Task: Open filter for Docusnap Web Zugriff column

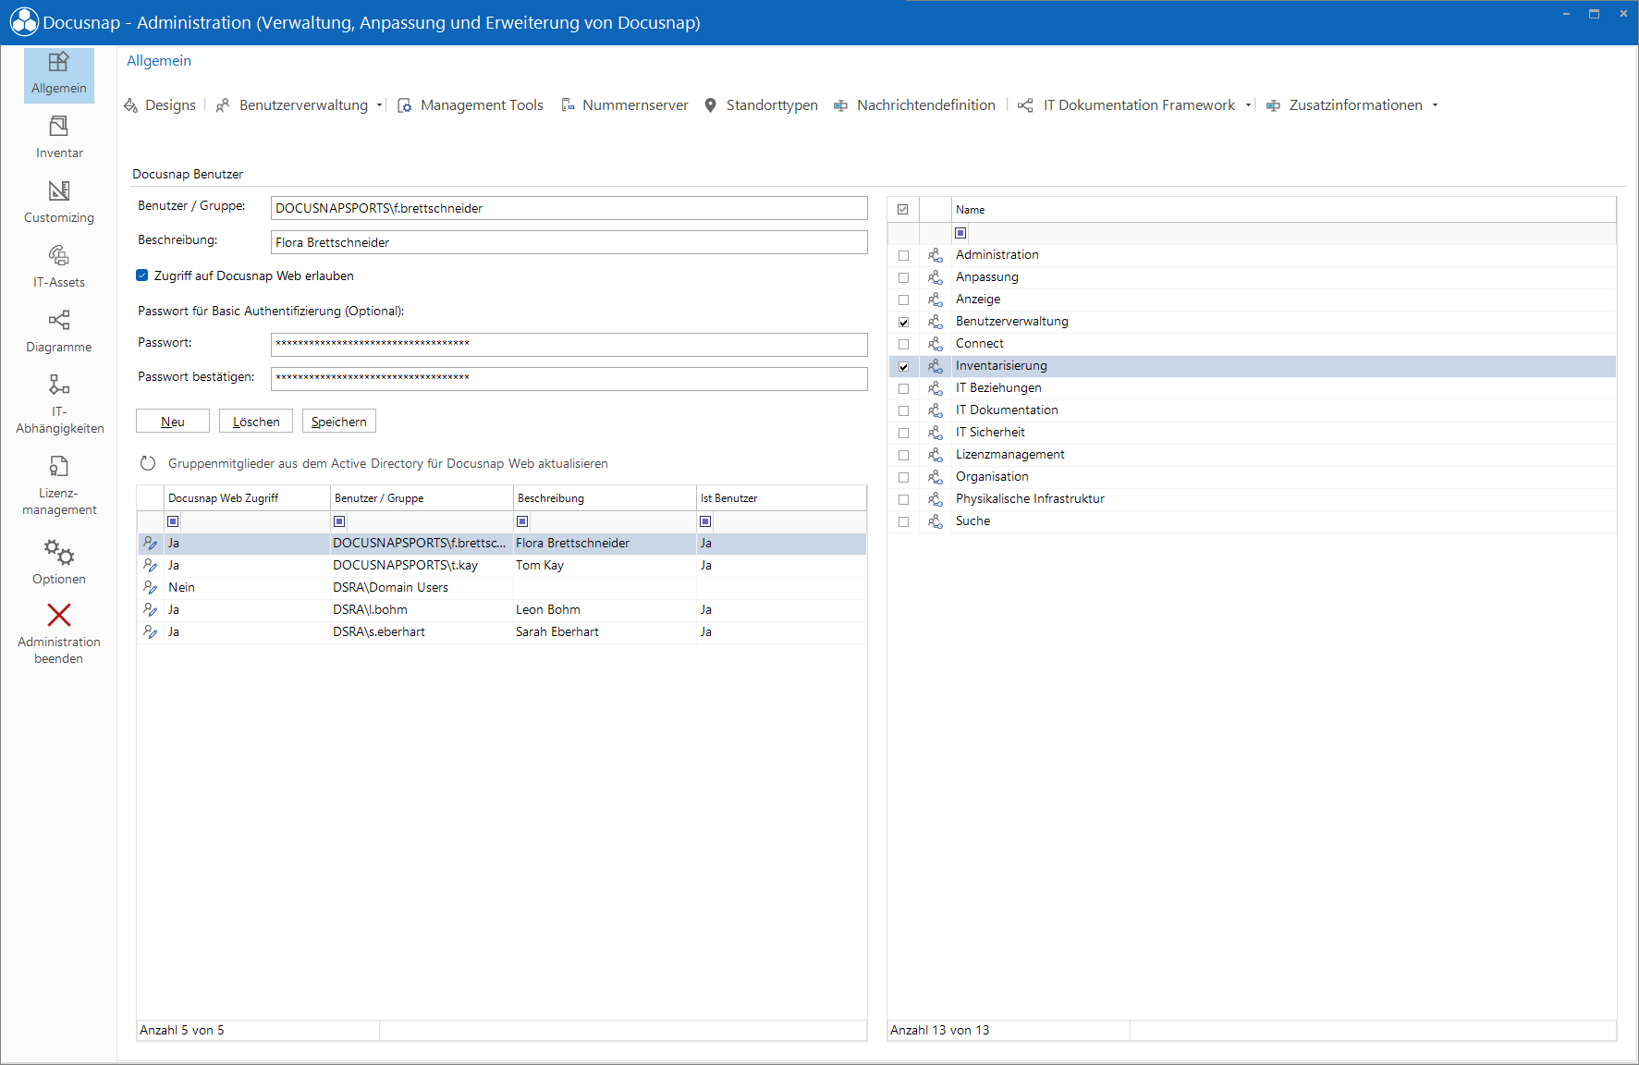Action: tap(173, 521)
